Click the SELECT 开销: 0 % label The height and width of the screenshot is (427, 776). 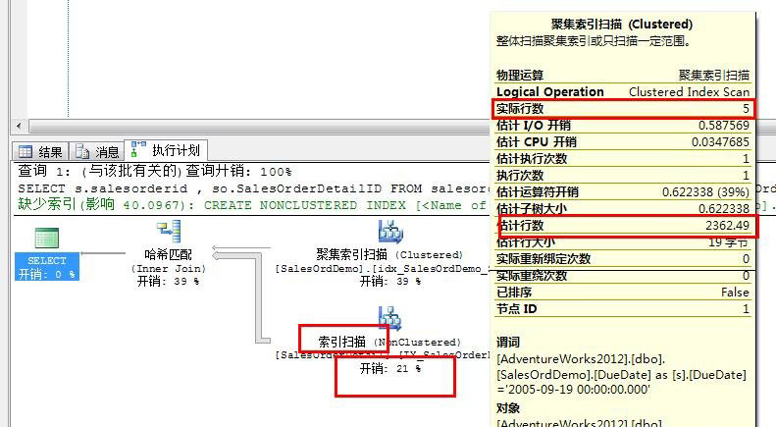pyautogui.click(x=47, y=268)
